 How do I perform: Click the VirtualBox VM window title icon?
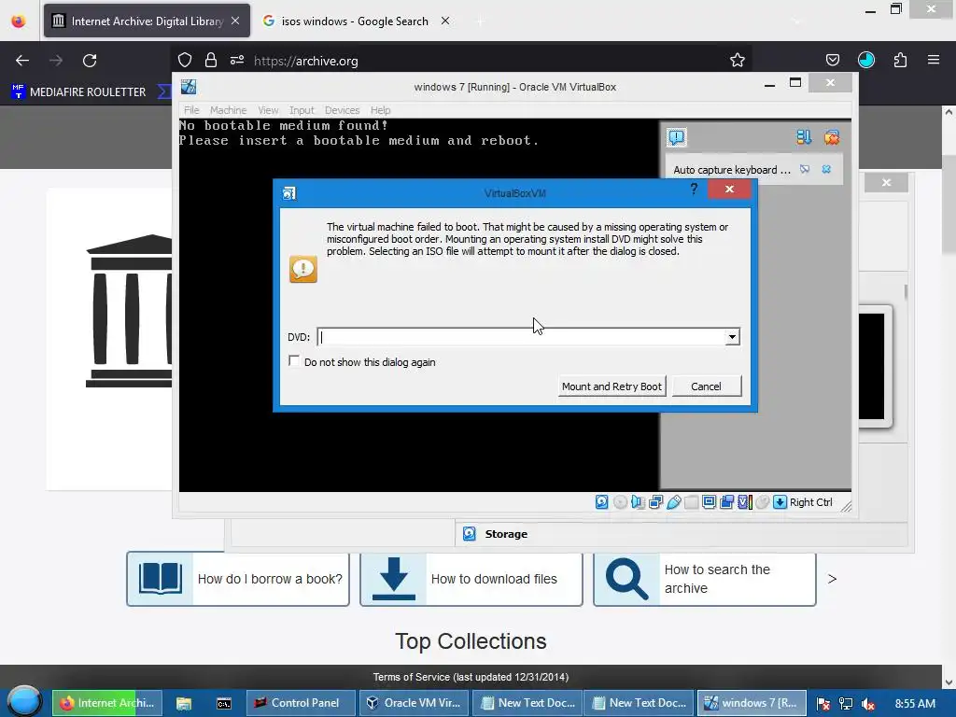[x=189, y=87]
